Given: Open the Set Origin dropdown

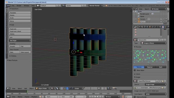Looking at the screenshot, I should pyautogui.click(x=20, y=41).
